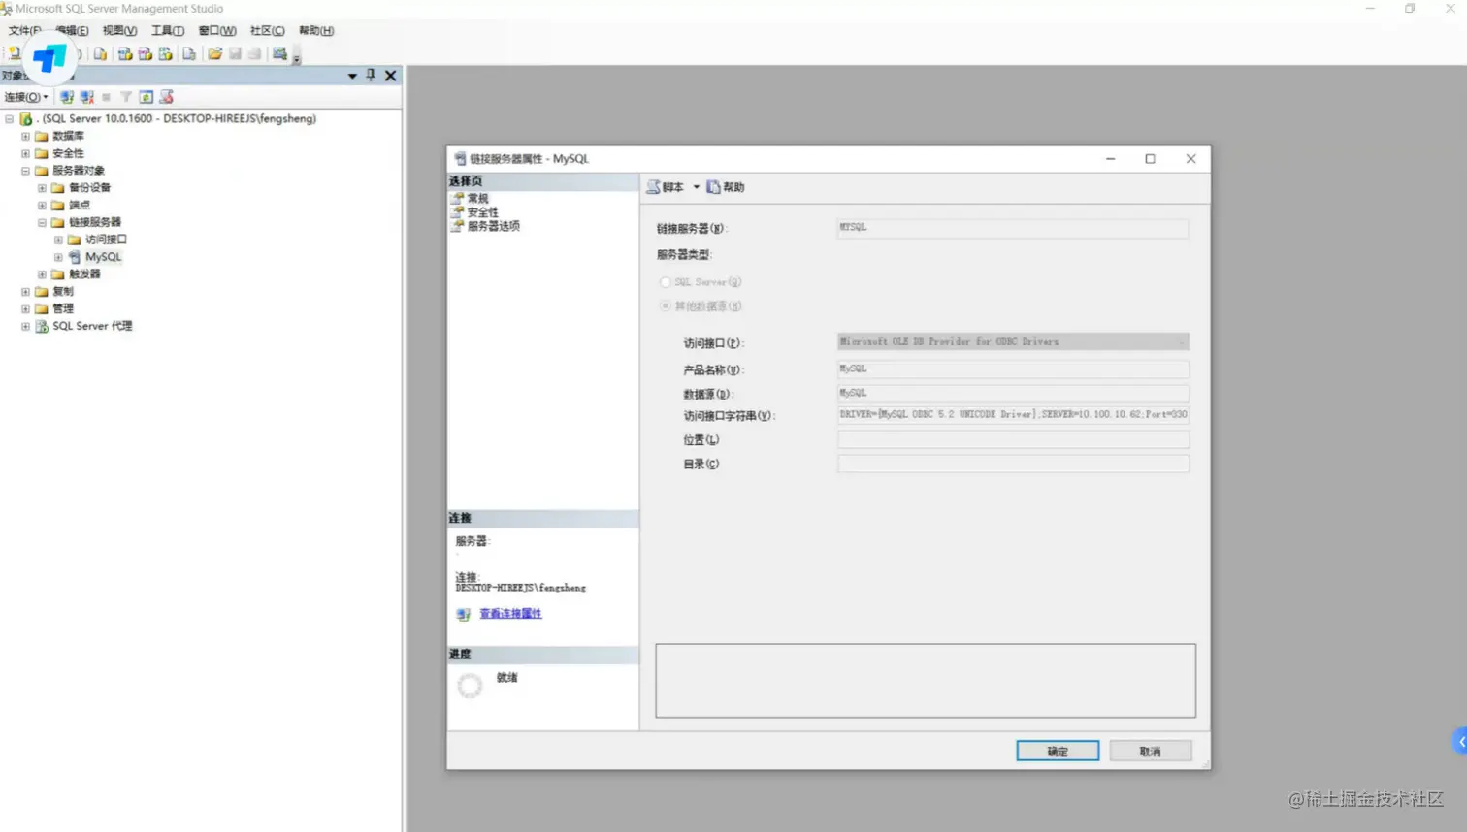Collapse the 服务器对象 node
This screenshot has width=1467, height=832.
25,171
